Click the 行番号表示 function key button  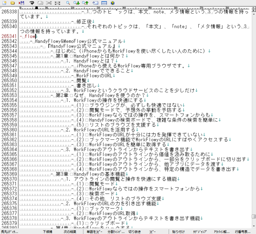tap(243, 232)
